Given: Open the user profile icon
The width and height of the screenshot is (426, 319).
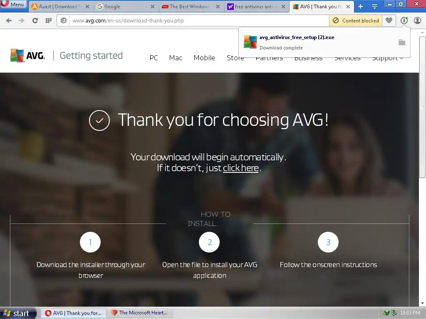Looking at the screenshot, I should [417, 20].
